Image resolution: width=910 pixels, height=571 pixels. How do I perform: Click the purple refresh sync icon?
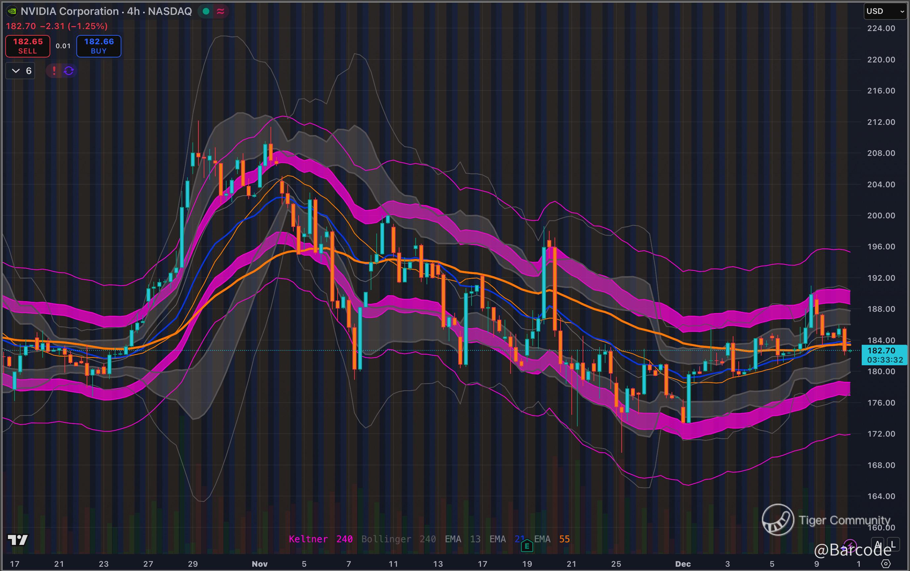tap(69, 71)
